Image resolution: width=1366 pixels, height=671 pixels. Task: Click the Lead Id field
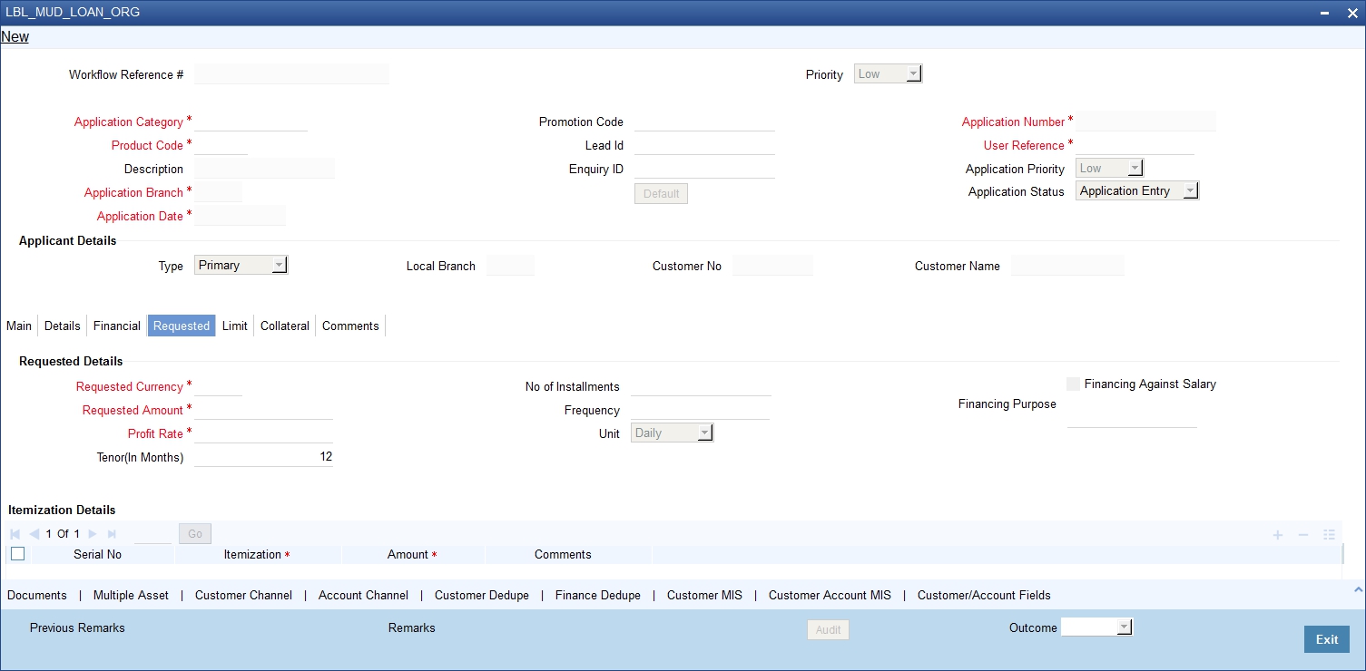704,145
